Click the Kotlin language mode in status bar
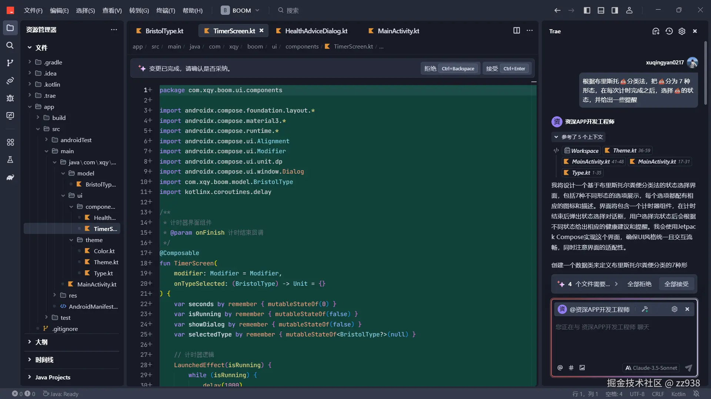Screen dimensions: 711x399 [678, 394]
